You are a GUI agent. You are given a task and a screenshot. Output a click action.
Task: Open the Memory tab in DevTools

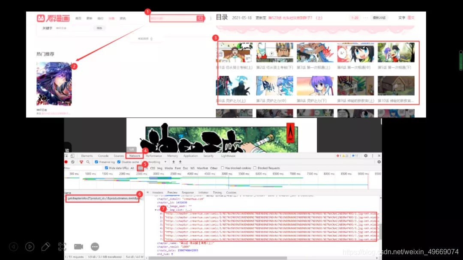172,156
